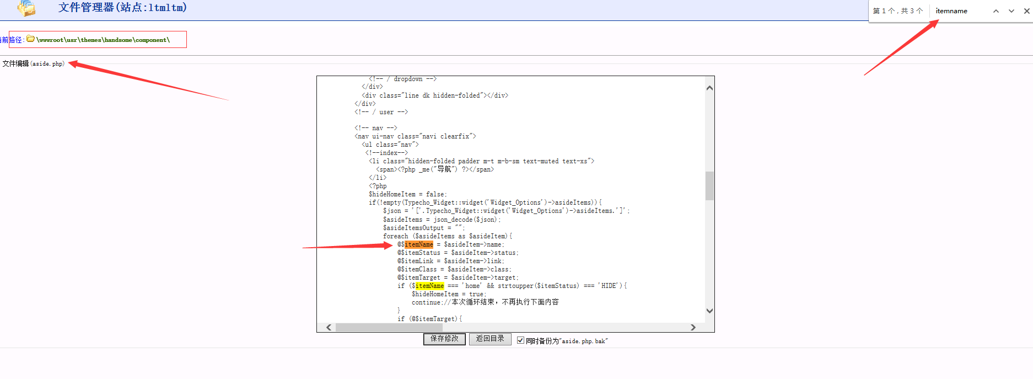Click the yellow-highlighted itemName in the if statement
The width and height of the screenshot is (1033, 379).
[429, 286]
